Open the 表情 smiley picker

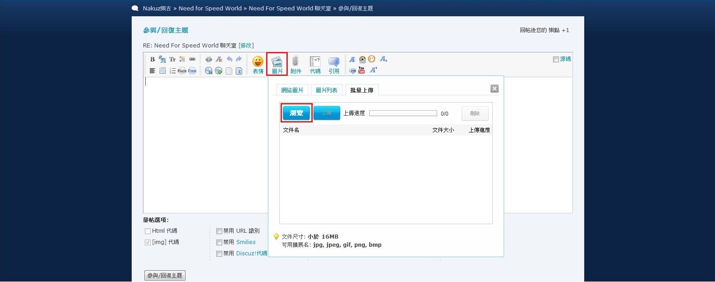[258, 65]
